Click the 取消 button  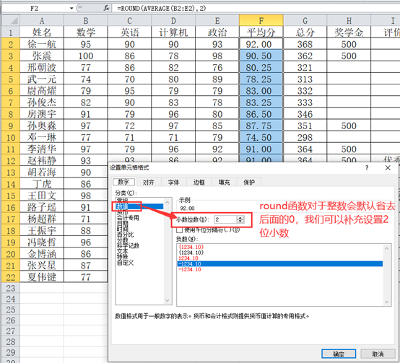point(378,354)
